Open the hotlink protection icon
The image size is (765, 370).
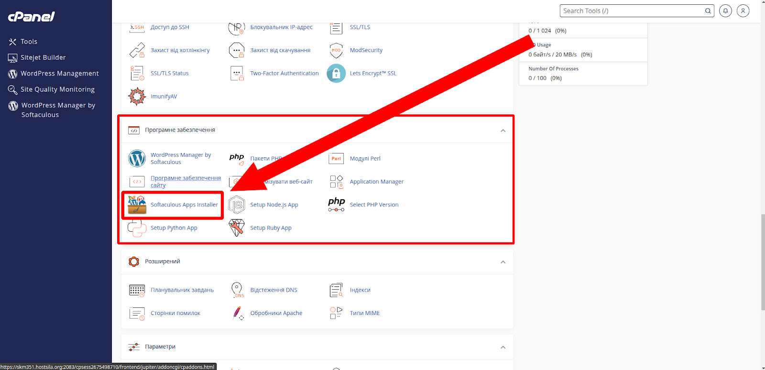coord(137,50)
